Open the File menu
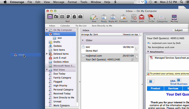The image size is (189, 109). click(30, 2)
